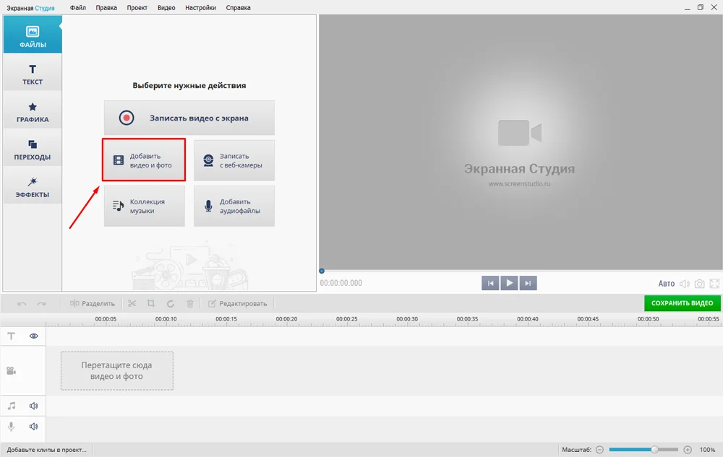Click Добавить аудиофайлы button

234,206
